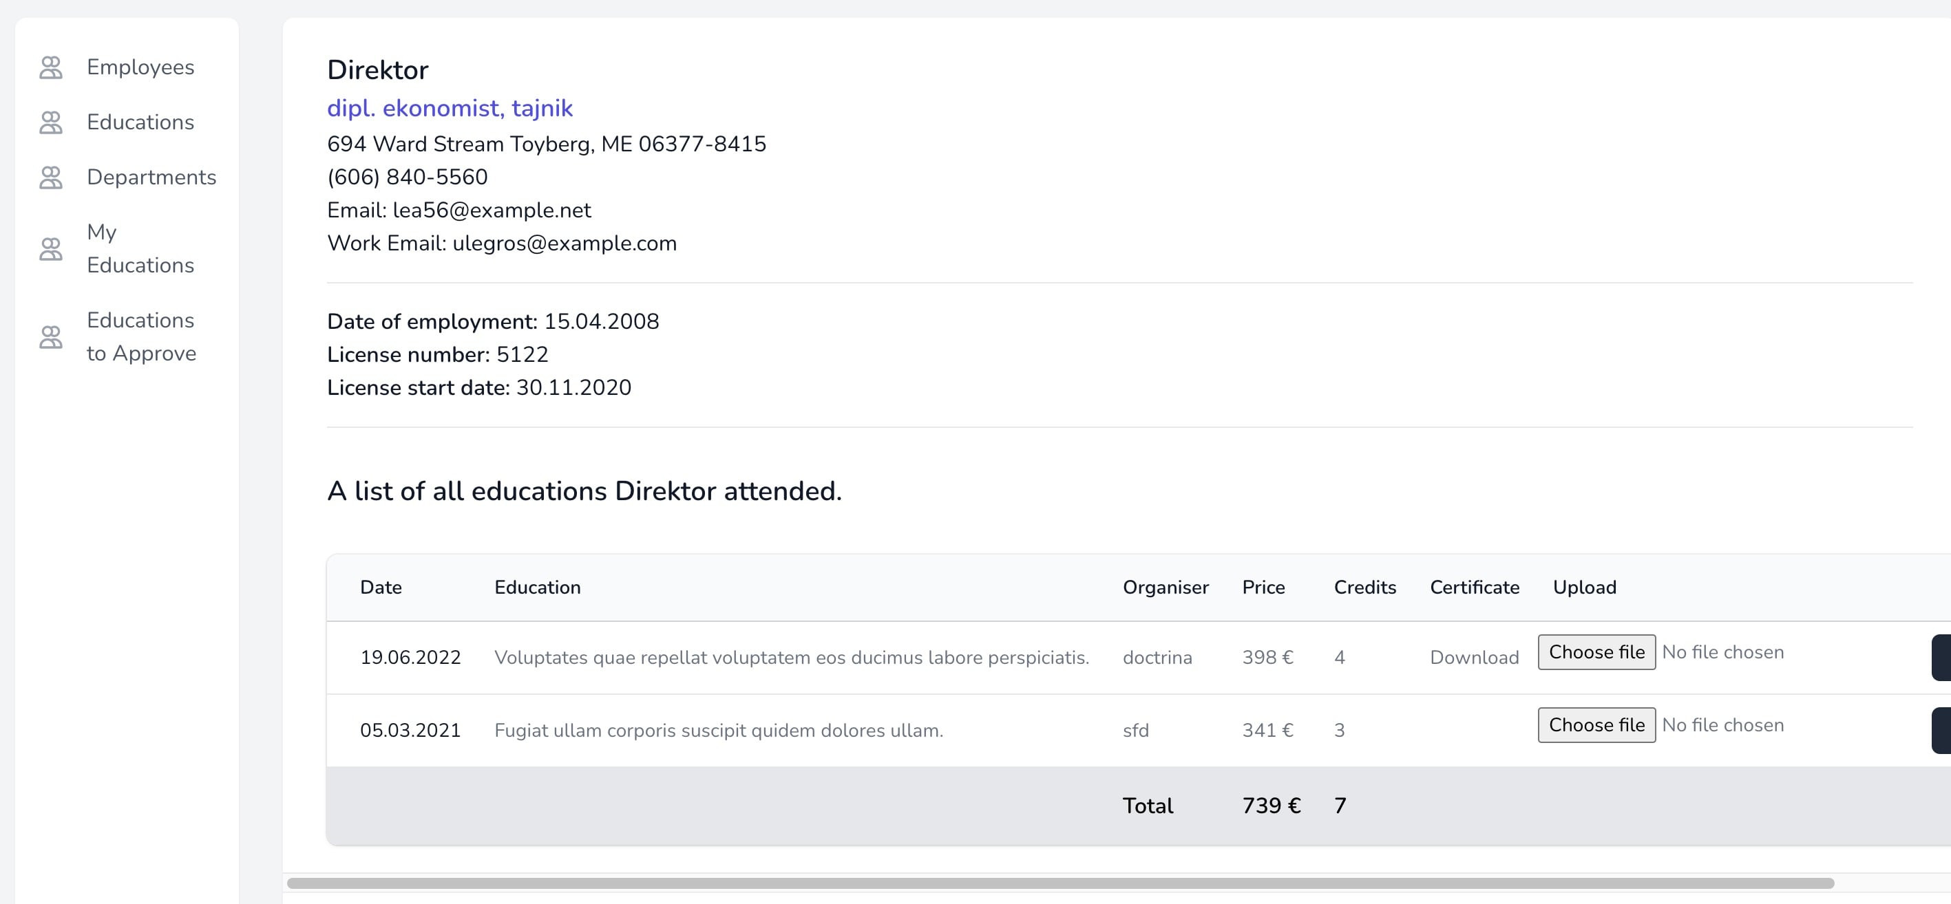Click the work email ulegros@example.com
Viewport: 1951px width, 904px height.
click(x=565, y=242)
